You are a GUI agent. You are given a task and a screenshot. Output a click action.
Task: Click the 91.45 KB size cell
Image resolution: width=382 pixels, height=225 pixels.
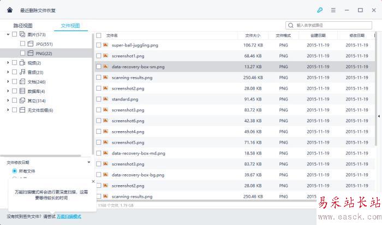coord(253,99)
